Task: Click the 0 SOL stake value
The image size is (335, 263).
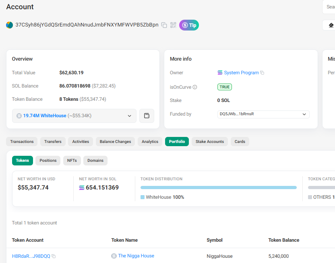Action: tap(223, 100)
